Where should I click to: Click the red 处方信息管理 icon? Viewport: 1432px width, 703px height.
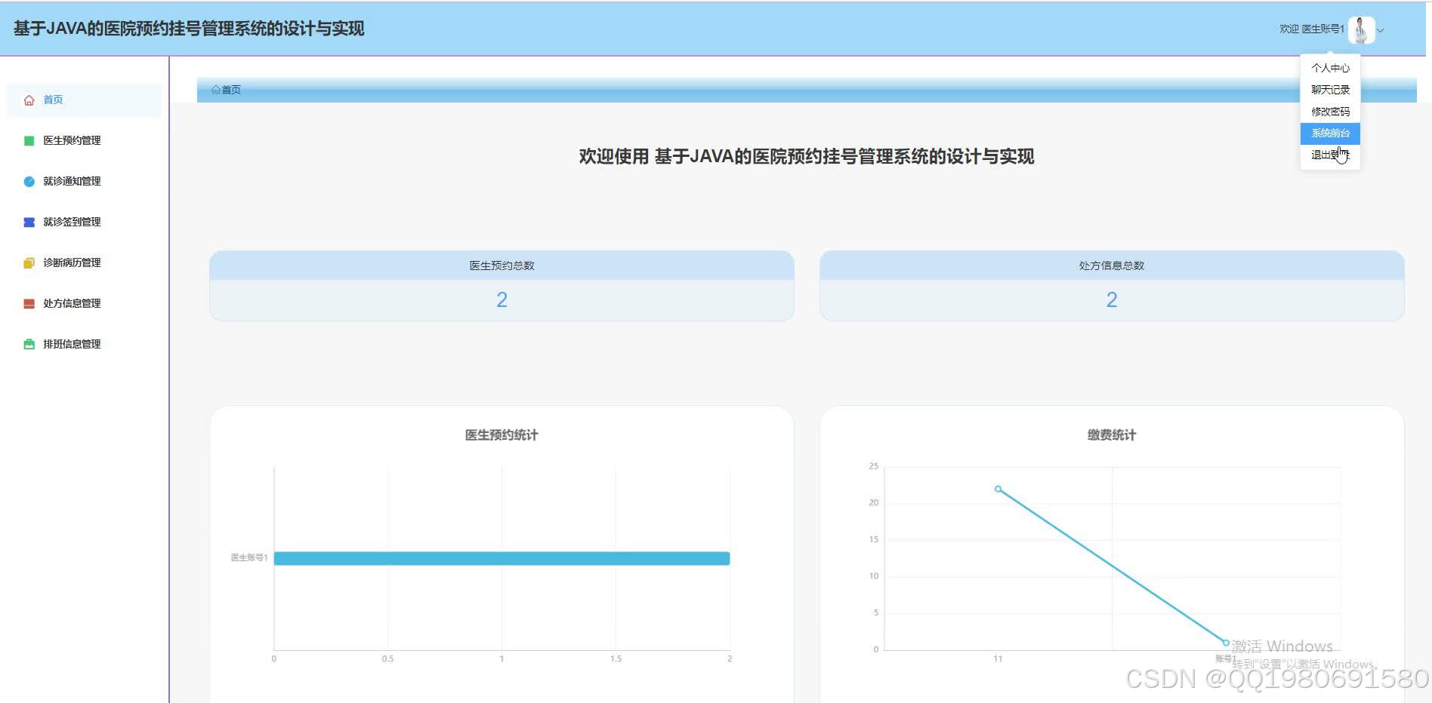tap(28, 303)
